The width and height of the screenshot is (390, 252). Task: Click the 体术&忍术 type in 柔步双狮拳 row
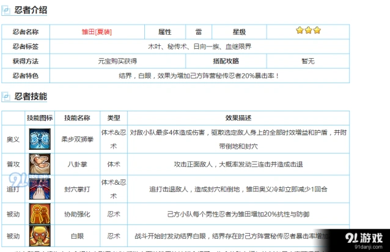(114, 139)
